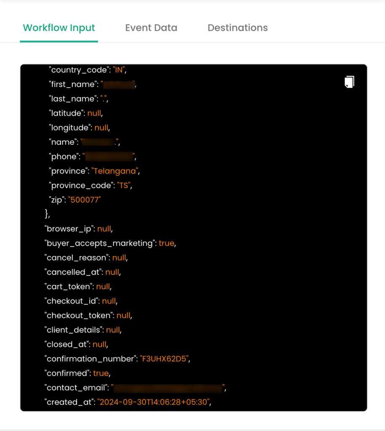Select the "longitude": null line

click(80, 128)
